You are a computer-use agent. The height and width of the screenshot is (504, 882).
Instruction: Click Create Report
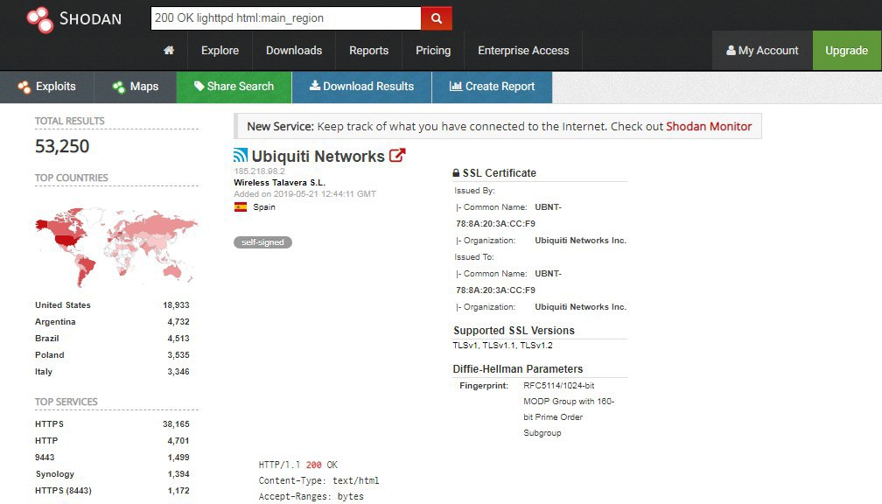coord(492,87)
